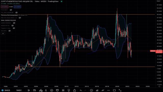This screenshot has width=163, height=92.
Task: Click the rectangle screen icon
Action: [114, 90]
